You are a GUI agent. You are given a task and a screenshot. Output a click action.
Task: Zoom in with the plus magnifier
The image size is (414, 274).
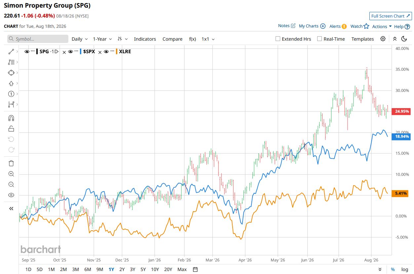click(x=11, y=174)
